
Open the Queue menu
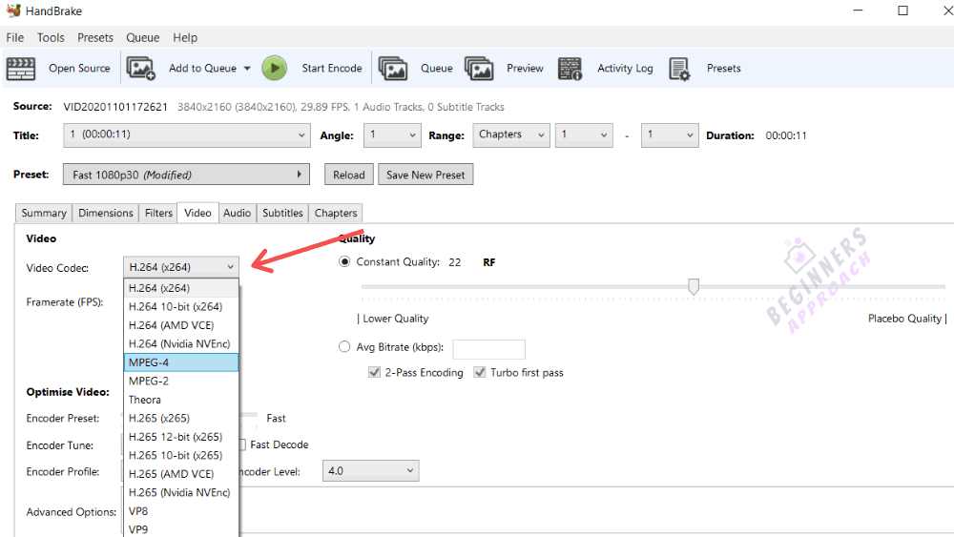click(x=143, y=38)
